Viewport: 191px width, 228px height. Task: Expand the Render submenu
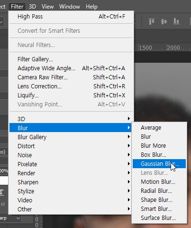point(70,173)
